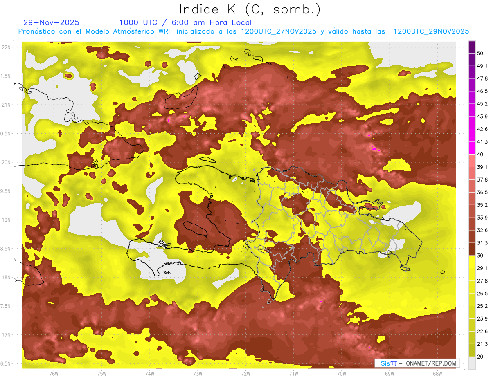This screenshot has width=491, height=379.
Task: Click the '22N' latitude label
Action: tap(6, 47)
